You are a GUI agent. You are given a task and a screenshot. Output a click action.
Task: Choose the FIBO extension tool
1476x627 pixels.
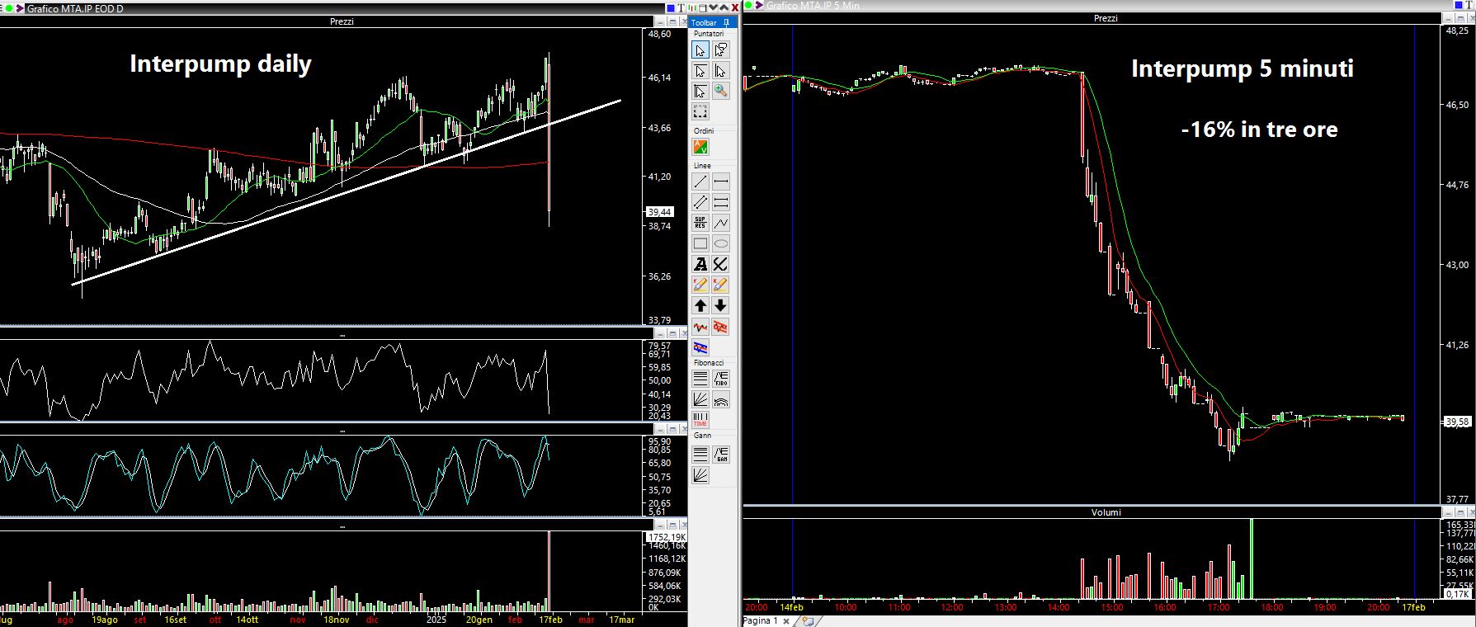[x=721, y=379]
